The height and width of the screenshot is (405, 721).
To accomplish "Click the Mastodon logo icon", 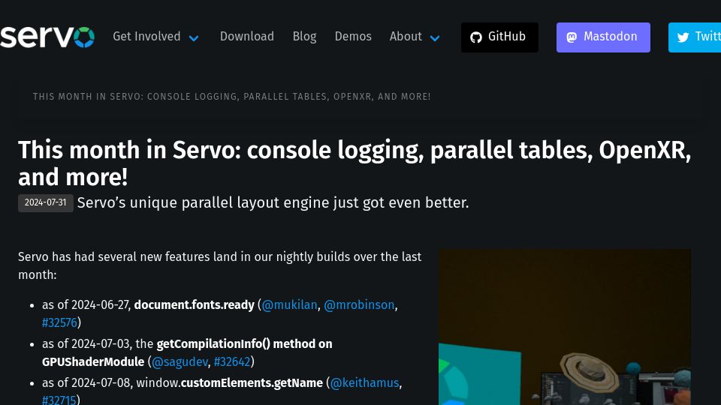I will pos(572,37).
